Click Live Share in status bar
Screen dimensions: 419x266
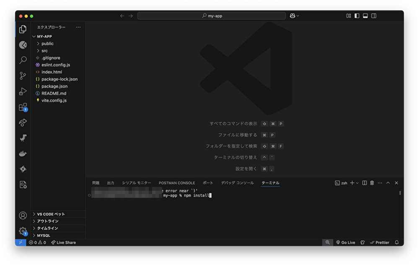(x=63, y=243)
